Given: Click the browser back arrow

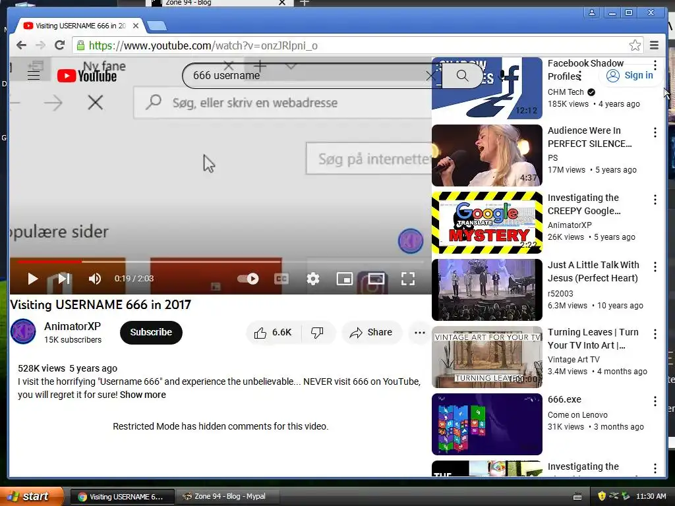Looking at the screenshot, I should pyautogui.click(x=21, y=45).
